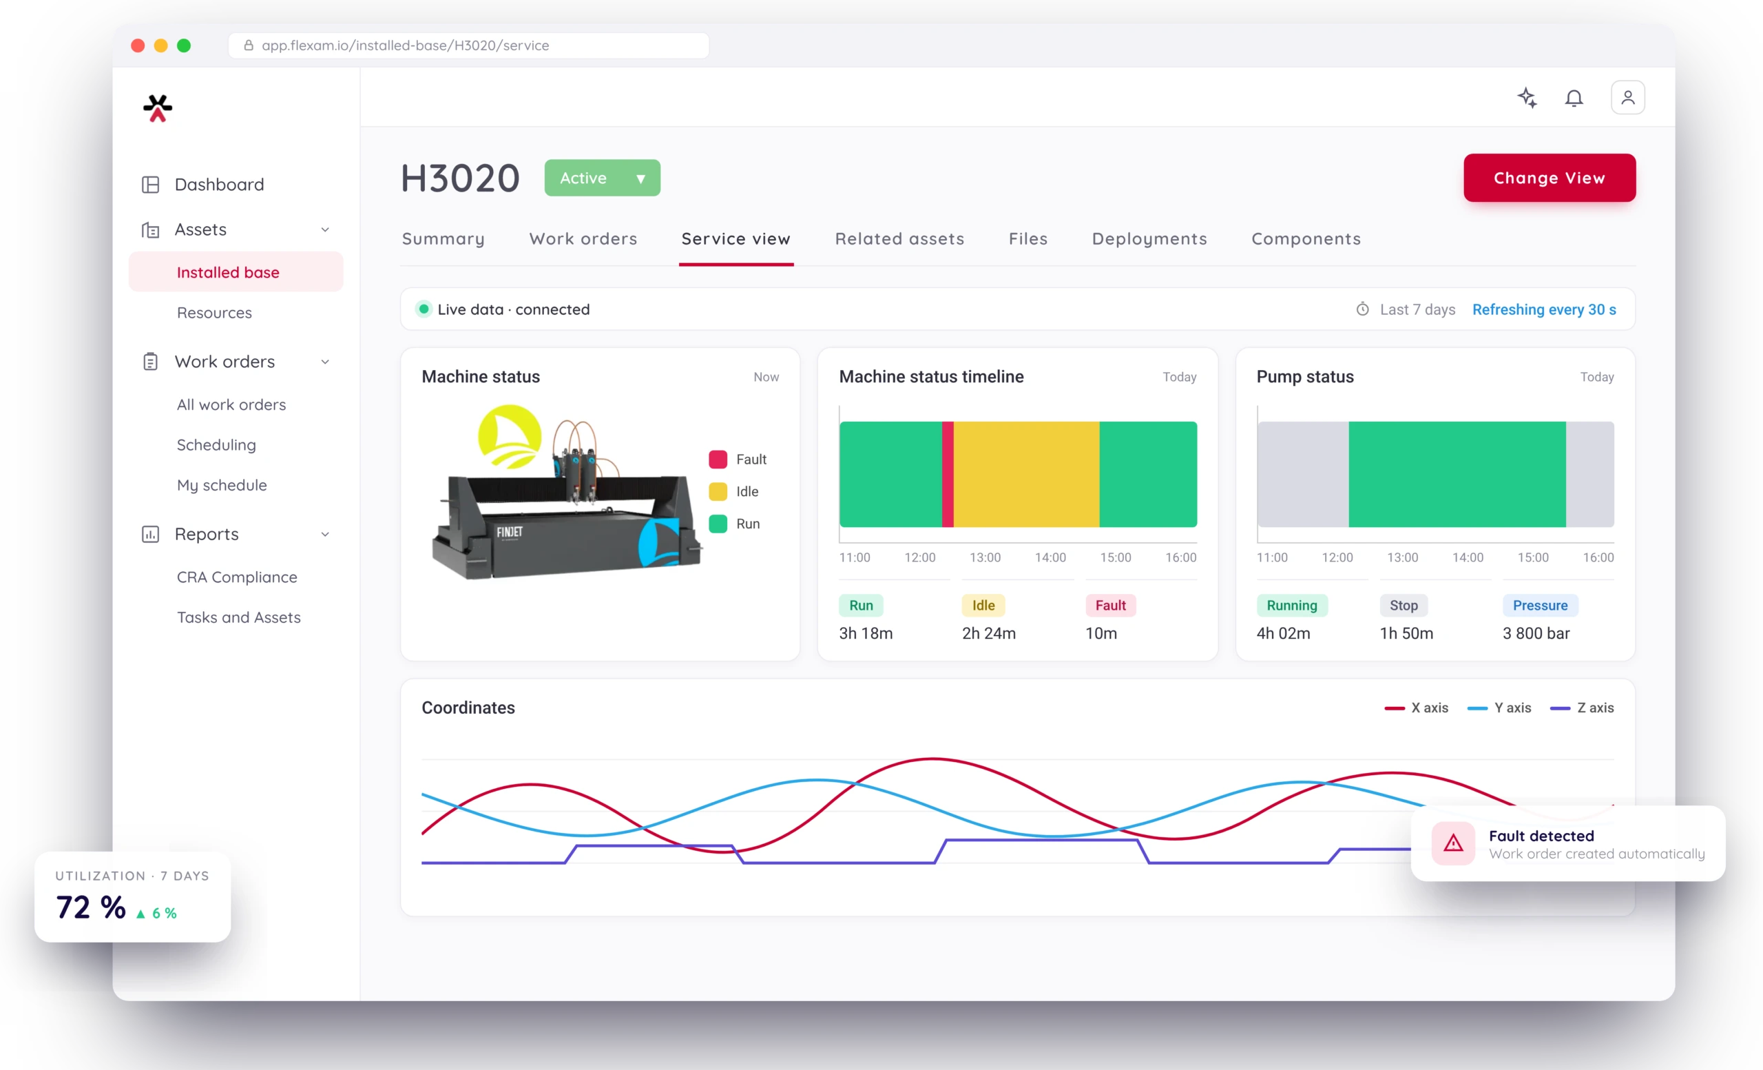Open Tasks and Assets report

pyautogui.click(x=239, y=617)
